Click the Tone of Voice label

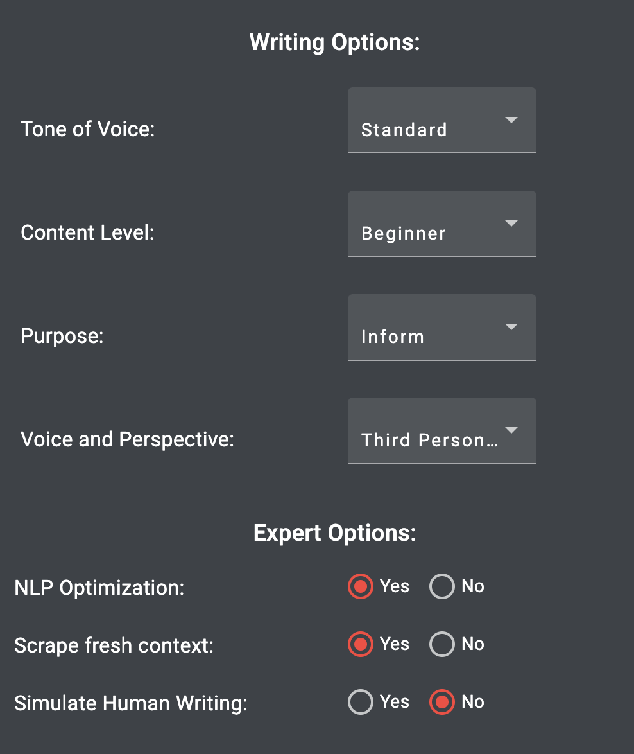point(88,129)
